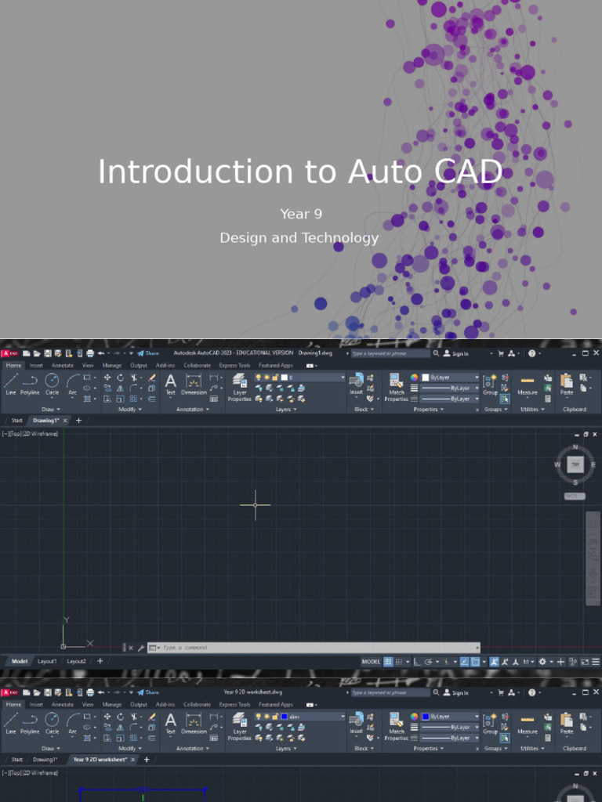602x802 pixels.
Task: Click the Line tool in Year 9 worksheet window
Action: coord(11,723)
